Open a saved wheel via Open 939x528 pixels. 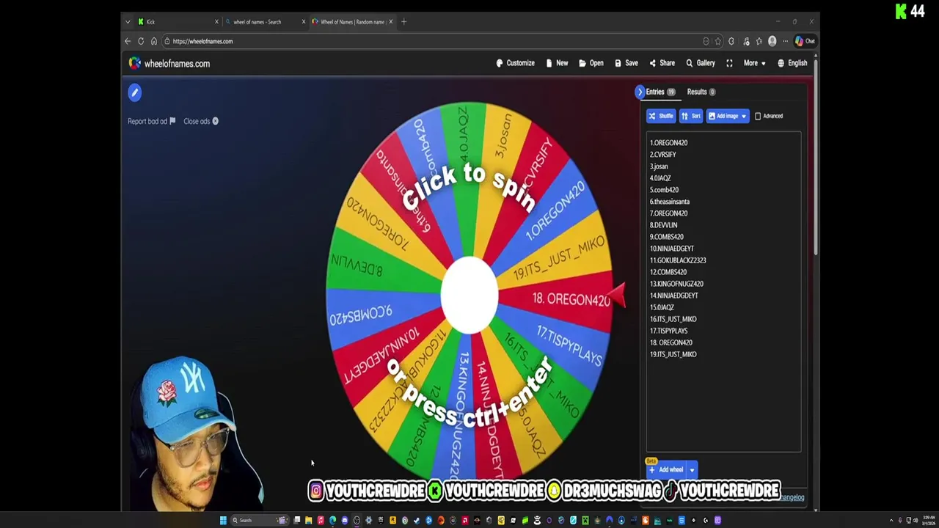tap(591, 63)
